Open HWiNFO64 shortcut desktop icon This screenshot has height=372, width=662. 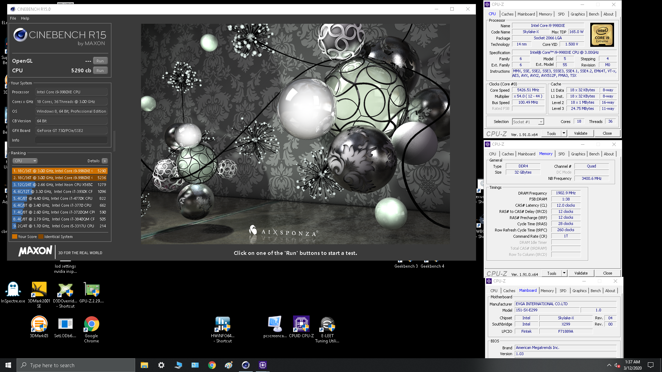[x=222, y=329]
